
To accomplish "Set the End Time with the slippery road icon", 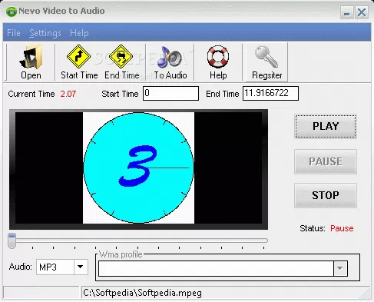I will pos(122,62).
